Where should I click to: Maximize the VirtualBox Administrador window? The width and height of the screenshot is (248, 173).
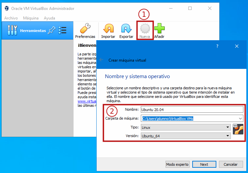click(x=190, y=8)
